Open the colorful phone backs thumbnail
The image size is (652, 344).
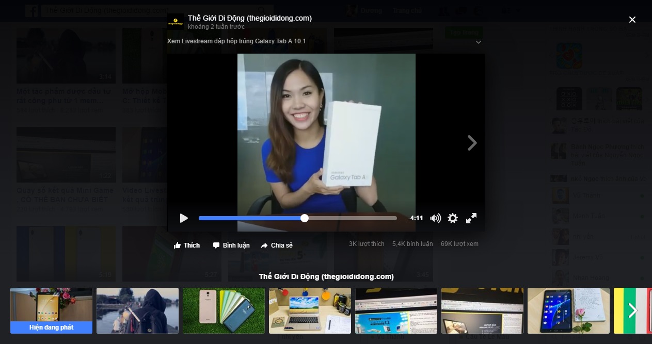pos(224,310)
